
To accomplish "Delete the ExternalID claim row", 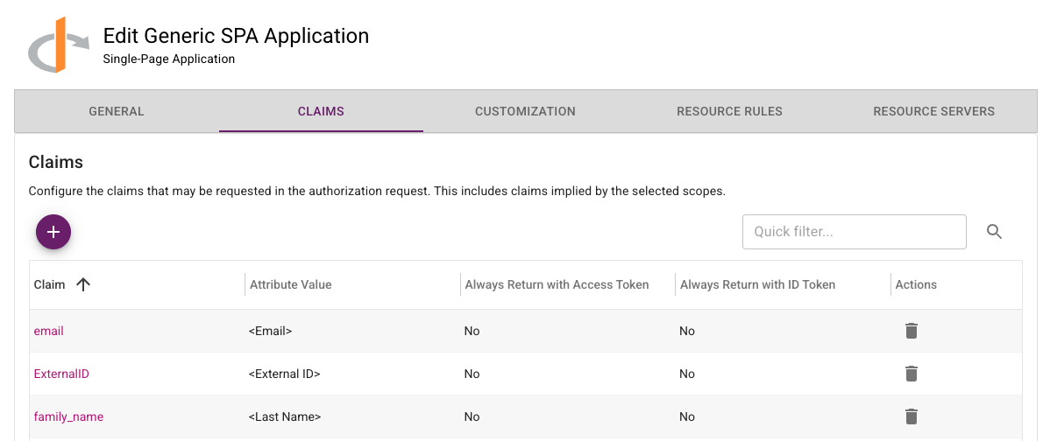I will [x=911, y=374].
